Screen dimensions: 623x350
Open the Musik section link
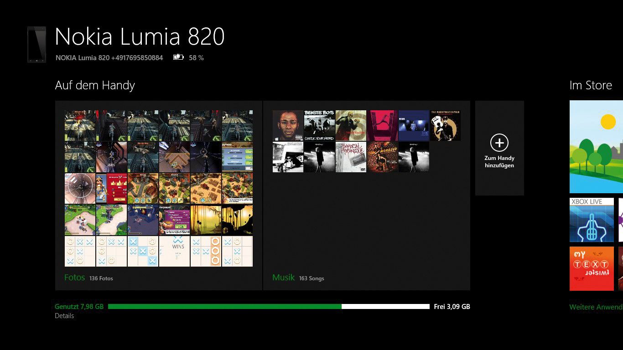[x=283, y=277]
